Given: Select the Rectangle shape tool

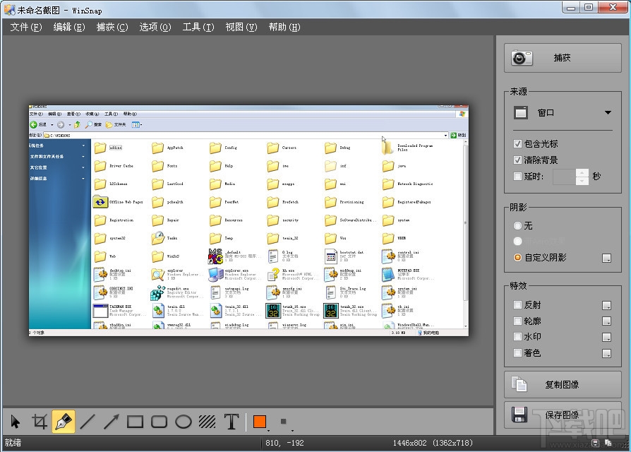Looking at the screenshot, I should [136, 422].
